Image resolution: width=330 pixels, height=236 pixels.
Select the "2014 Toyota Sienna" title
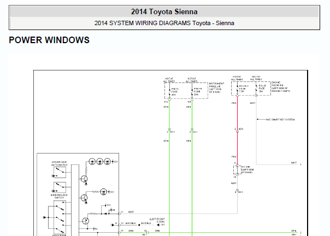[164, 11]
